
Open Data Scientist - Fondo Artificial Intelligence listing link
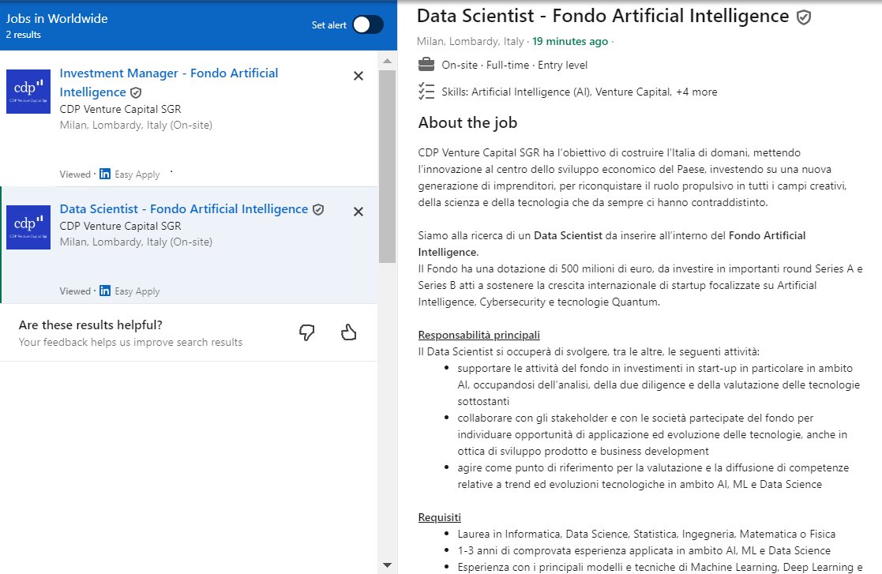coord(184,209)
